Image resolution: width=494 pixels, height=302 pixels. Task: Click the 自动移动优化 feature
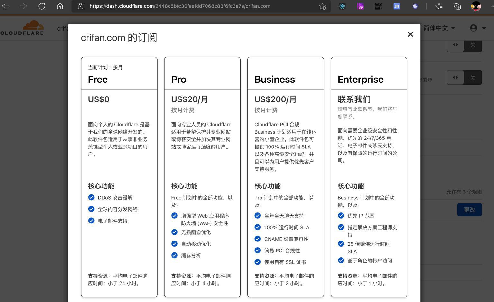point(196,244)
